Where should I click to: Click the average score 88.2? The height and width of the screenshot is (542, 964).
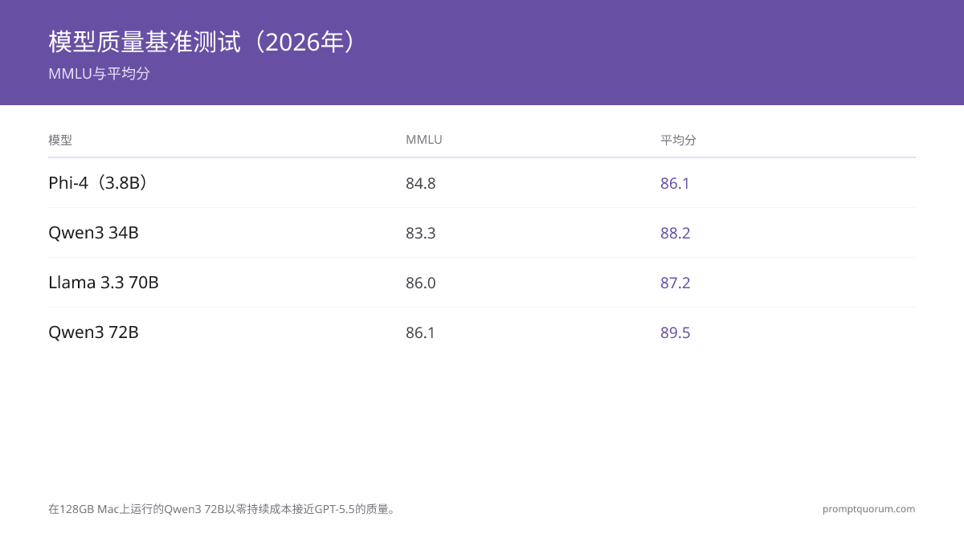pyautogui.click(x=676, y=233)
